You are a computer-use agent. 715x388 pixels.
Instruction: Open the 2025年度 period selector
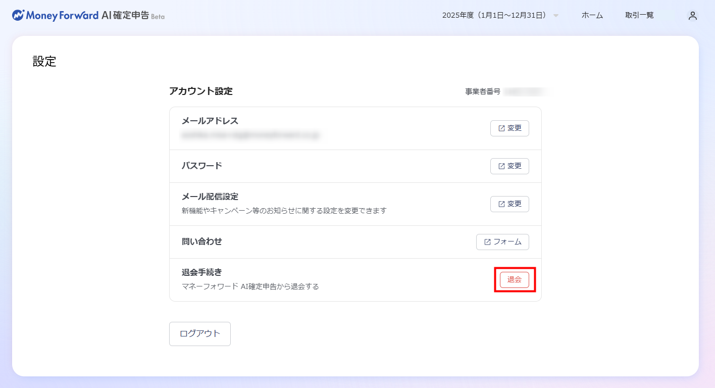pyautogui.click(x=494, y=16)
